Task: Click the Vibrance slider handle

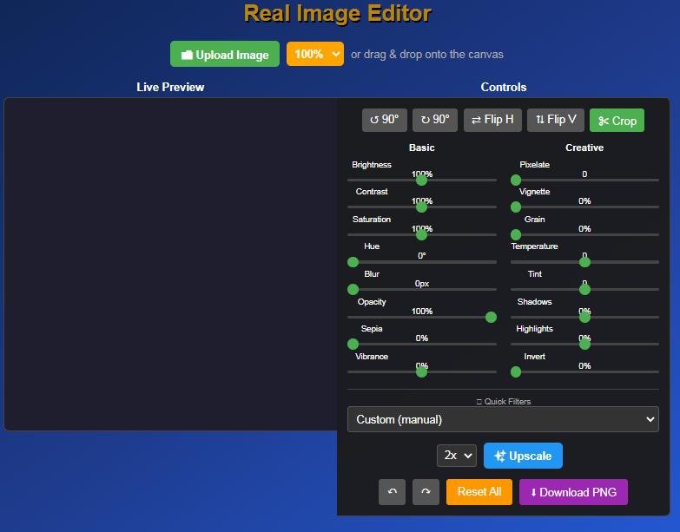Action: tap(421, 371)
